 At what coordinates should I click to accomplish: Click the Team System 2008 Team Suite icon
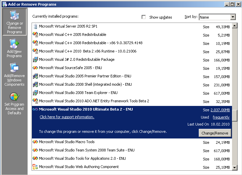(x=35, y=150)
